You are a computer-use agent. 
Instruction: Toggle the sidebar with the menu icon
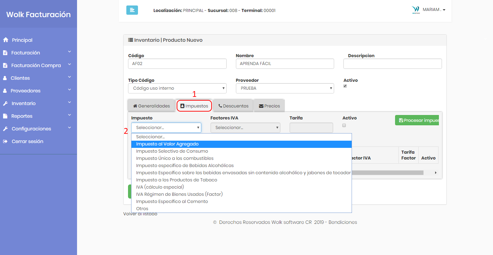pos(132,10)
